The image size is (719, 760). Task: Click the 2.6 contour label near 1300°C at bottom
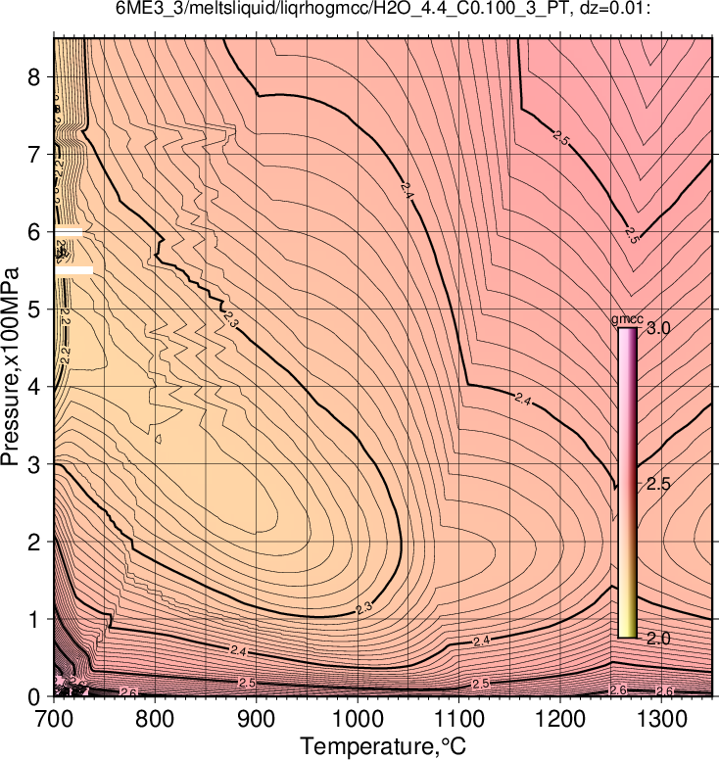[x=665, y=691]
